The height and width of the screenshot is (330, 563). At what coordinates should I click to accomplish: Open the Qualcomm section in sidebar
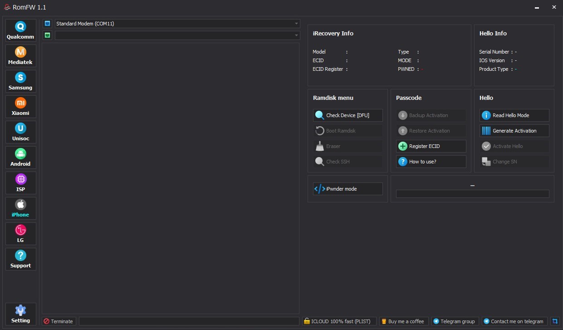click(x=20, y=30)
